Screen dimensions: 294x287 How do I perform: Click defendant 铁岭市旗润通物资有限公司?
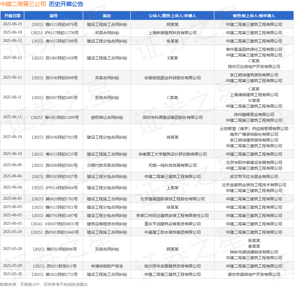tap(254, 252)
